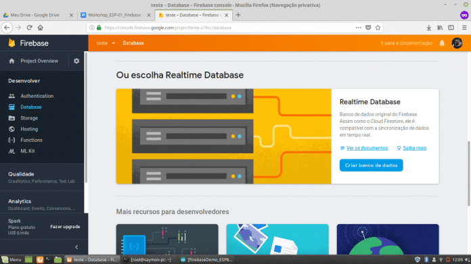Image resolution: width=471 pixels, height=264 pixels.
Task: Open notifications bell icon
Action: click(442, 43)
